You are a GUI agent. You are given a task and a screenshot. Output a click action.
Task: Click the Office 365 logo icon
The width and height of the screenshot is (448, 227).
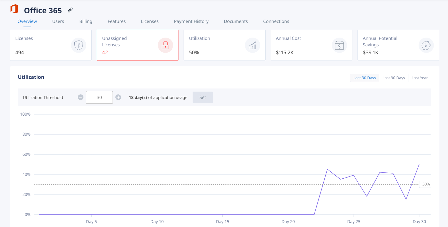14,9
